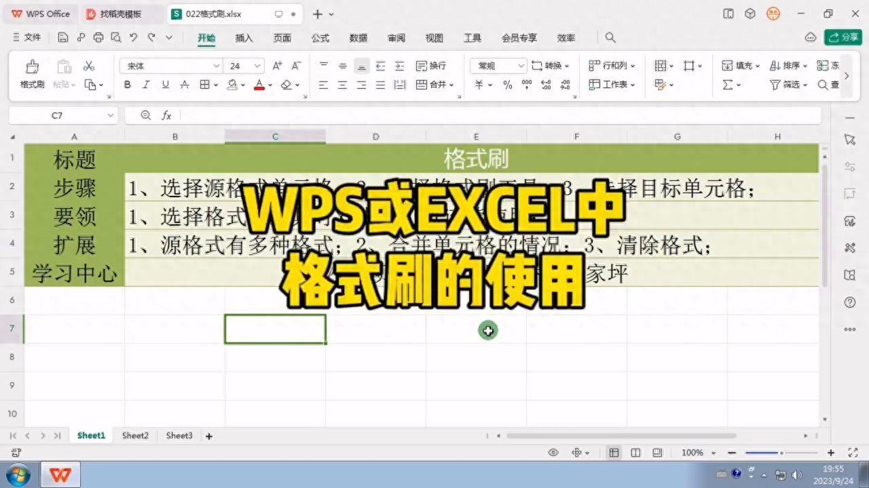
Task: Redo the last undone action
Action: coord(151,38)
